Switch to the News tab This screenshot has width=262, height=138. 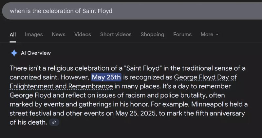pos(59,35)
